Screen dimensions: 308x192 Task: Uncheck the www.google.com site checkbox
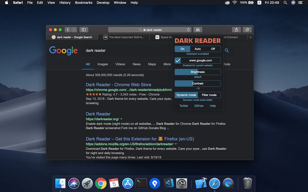(x=177, y=60)
